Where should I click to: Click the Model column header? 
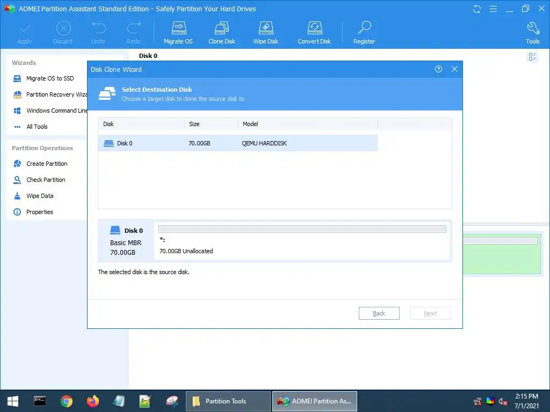pos(308,124)
